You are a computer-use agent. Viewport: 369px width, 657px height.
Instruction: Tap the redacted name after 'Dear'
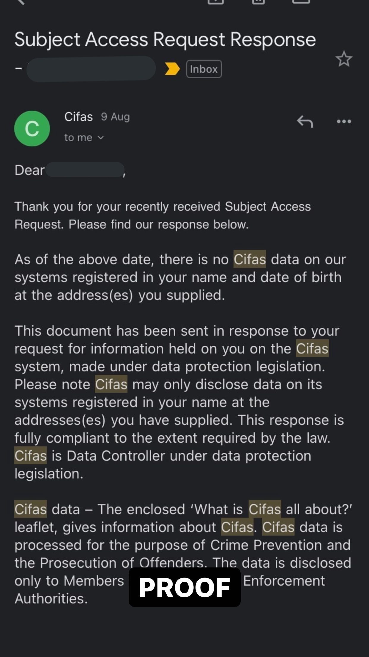[85, 170]
